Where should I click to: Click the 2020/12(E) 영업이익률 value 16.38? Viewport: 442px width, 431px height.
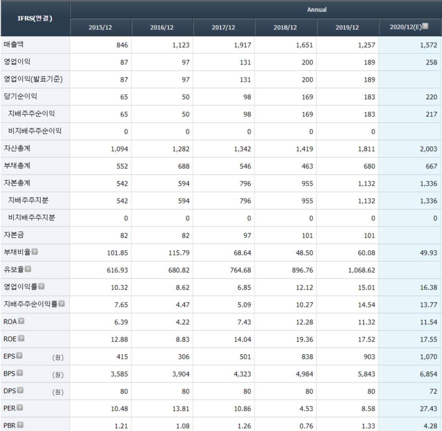[429, 288]
